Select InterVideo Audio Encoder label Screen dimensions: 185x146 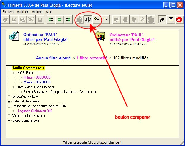pyautogui.click(x=36, y=87)
